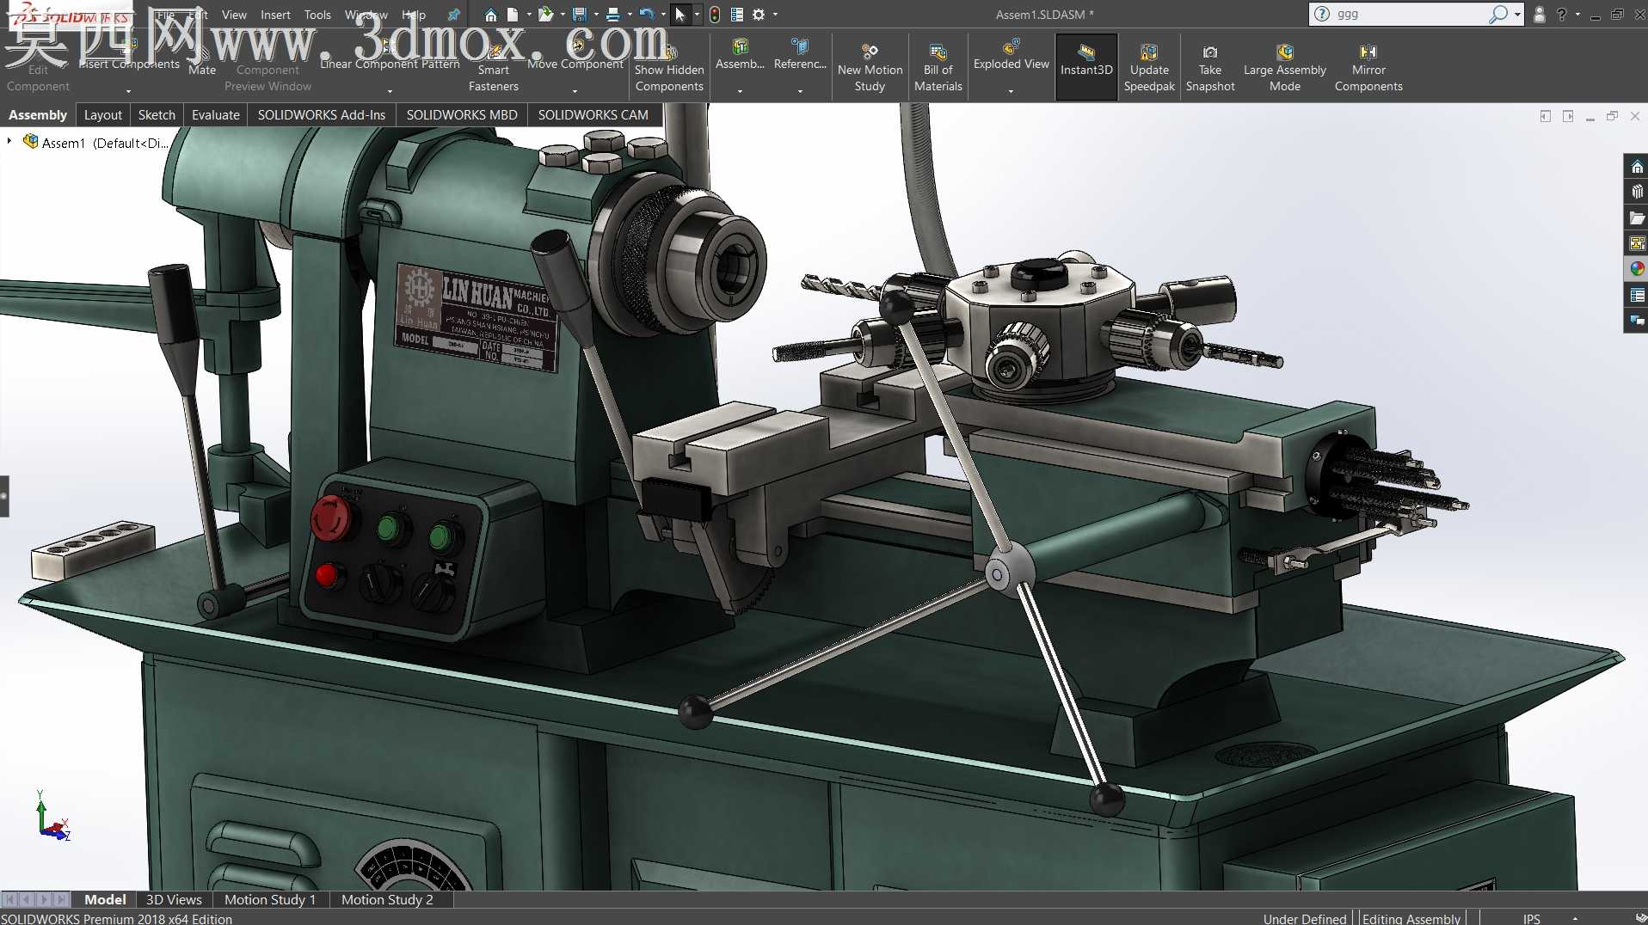Viewport: 1648px width, 925px height.
Task: Toggle the FeatureManager panel side handle
Action: (4, 496)
